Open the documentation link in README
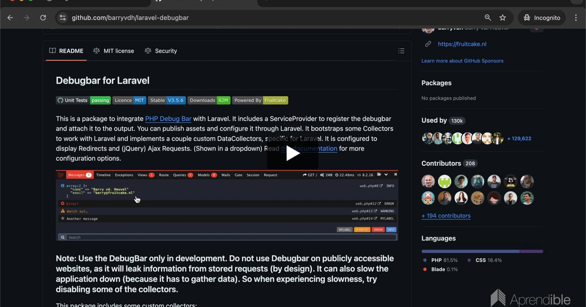 tap(309, 149)
